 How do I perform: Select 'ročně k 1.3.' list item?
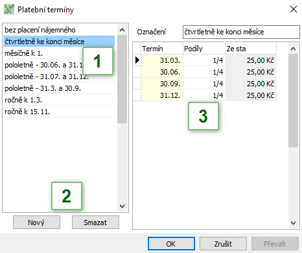59,100
